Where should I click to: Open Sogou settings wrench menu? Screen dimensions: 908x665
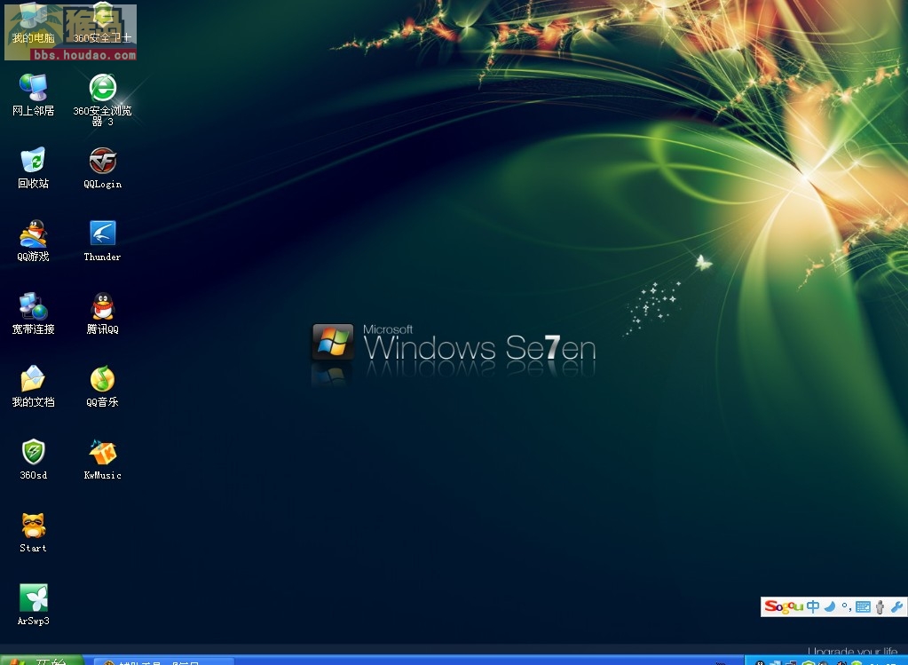click(896, 606)
